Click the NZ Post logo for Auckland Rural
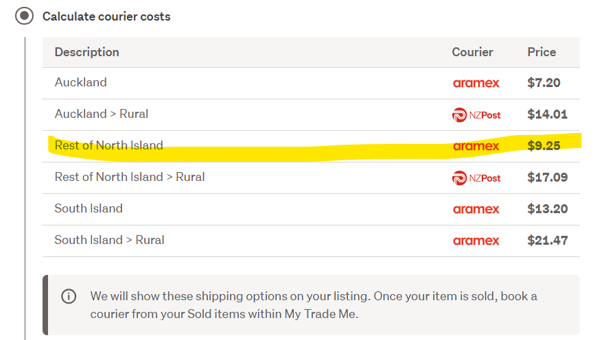606x340 pixels. [x=476, y=114]
